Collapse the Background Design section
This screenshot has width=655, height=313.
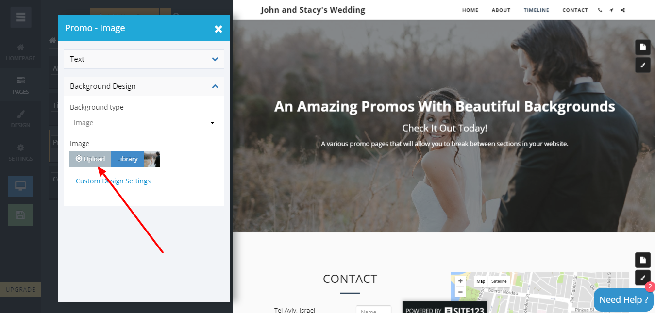coord(215,86)
